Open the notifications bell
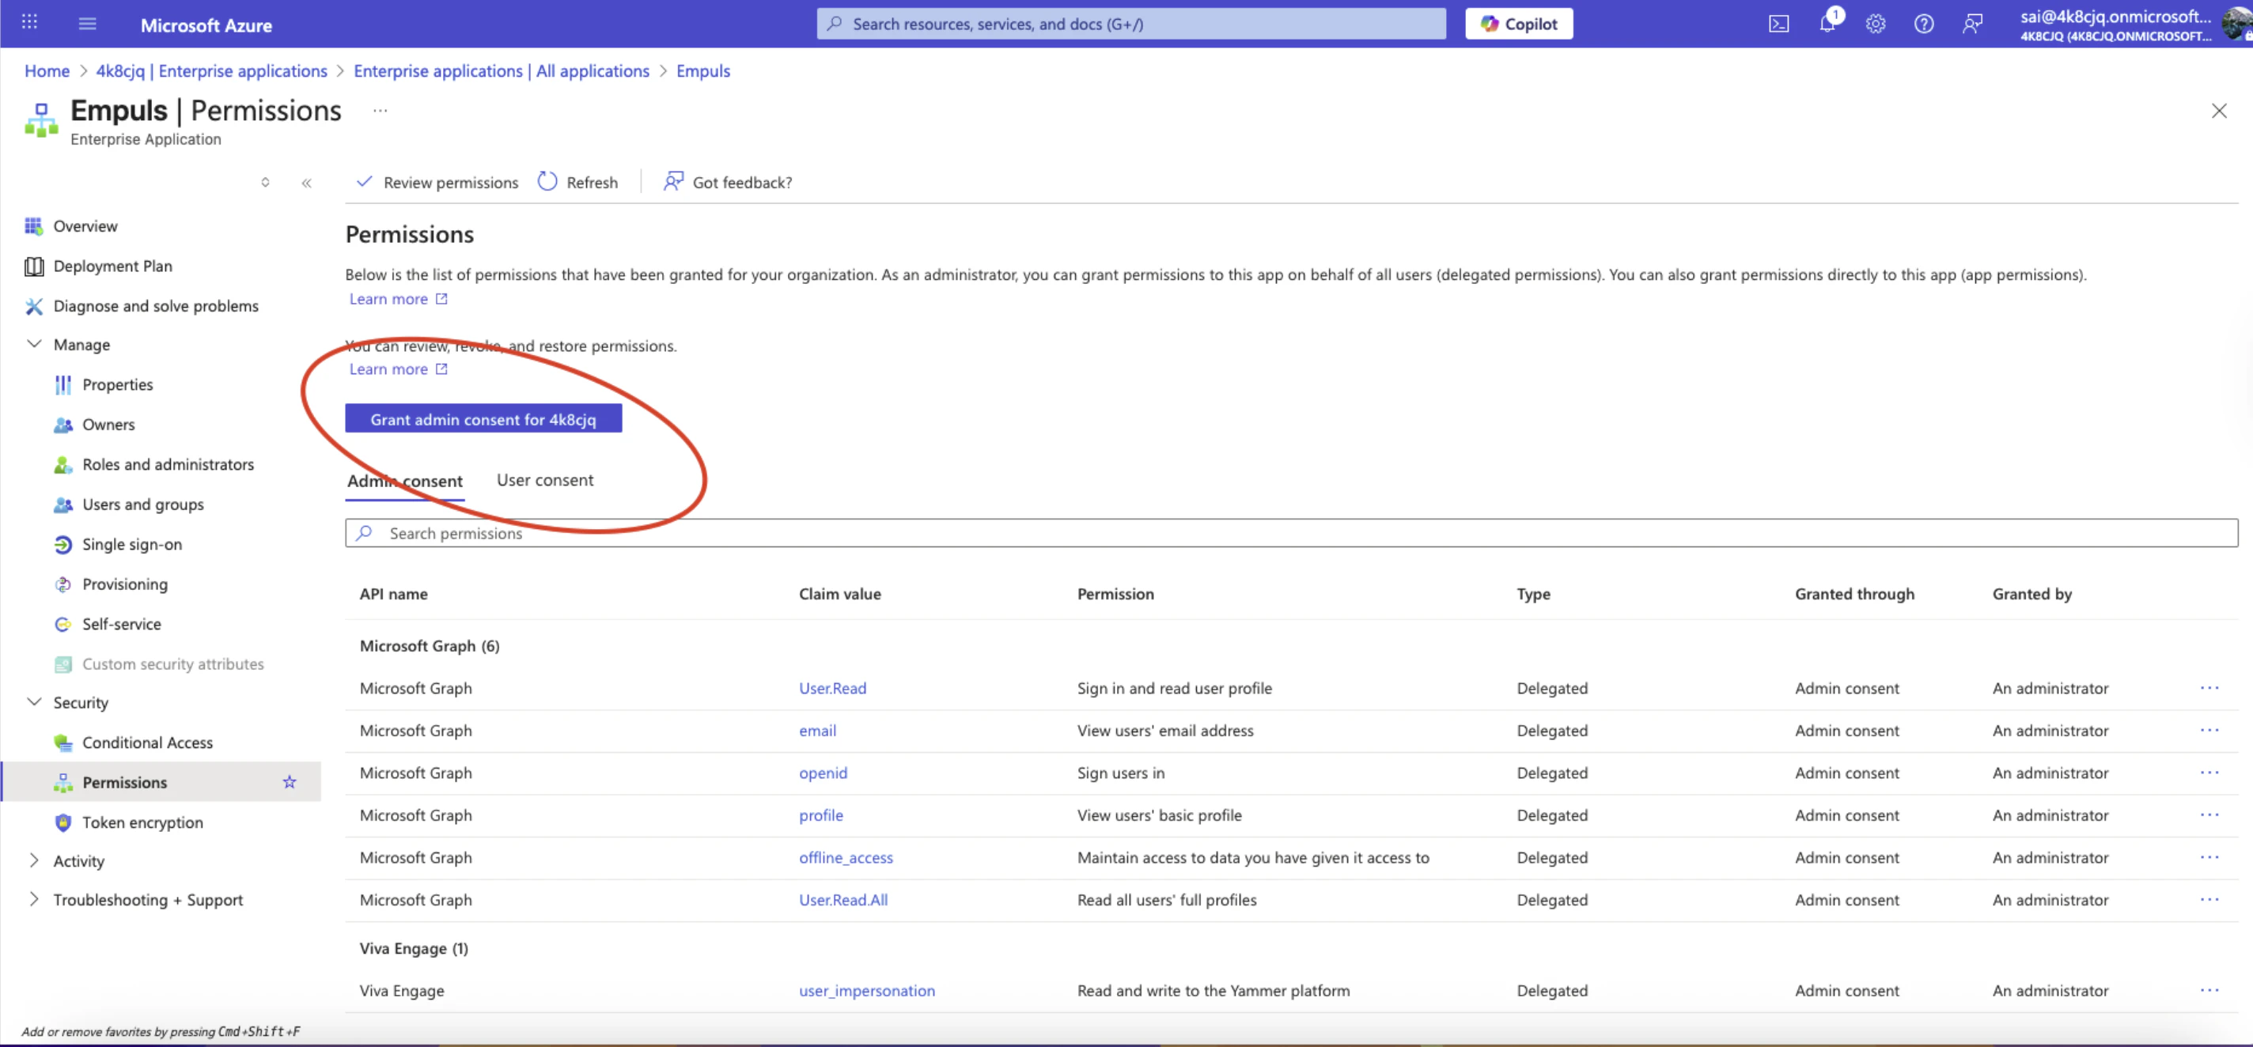Image resolution: width=2253 pixels, height=1047 pixels. pyautogui.click(x=1827, y=24)
